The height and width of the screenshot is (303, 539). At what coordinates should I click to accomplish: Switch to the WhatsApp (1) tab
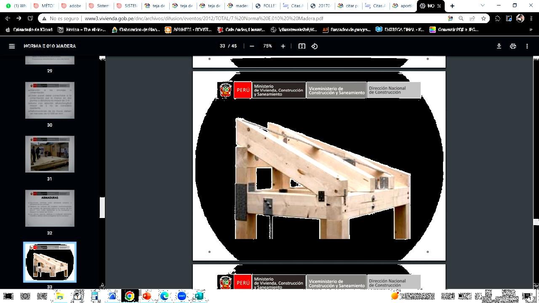pyautogui.click(x=16, y=6)
